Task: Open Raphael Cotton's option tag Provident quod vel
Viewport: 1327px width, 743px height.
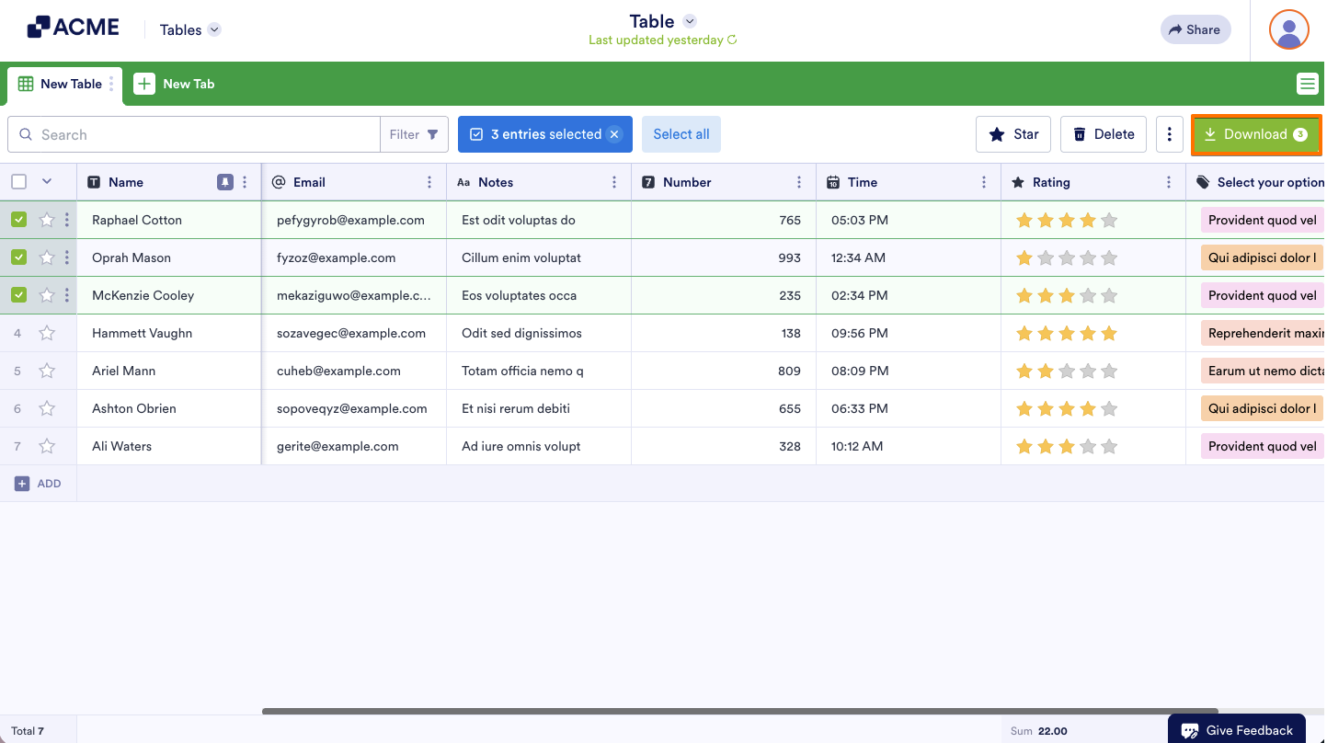Action: pos(1263,220)
